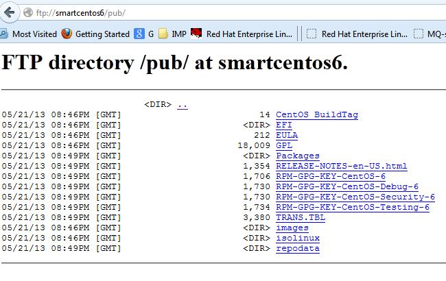Click the 3,380 size value for TRANS.TBL
The height and width of the screenshot is (281, 446).
point(257,217)
